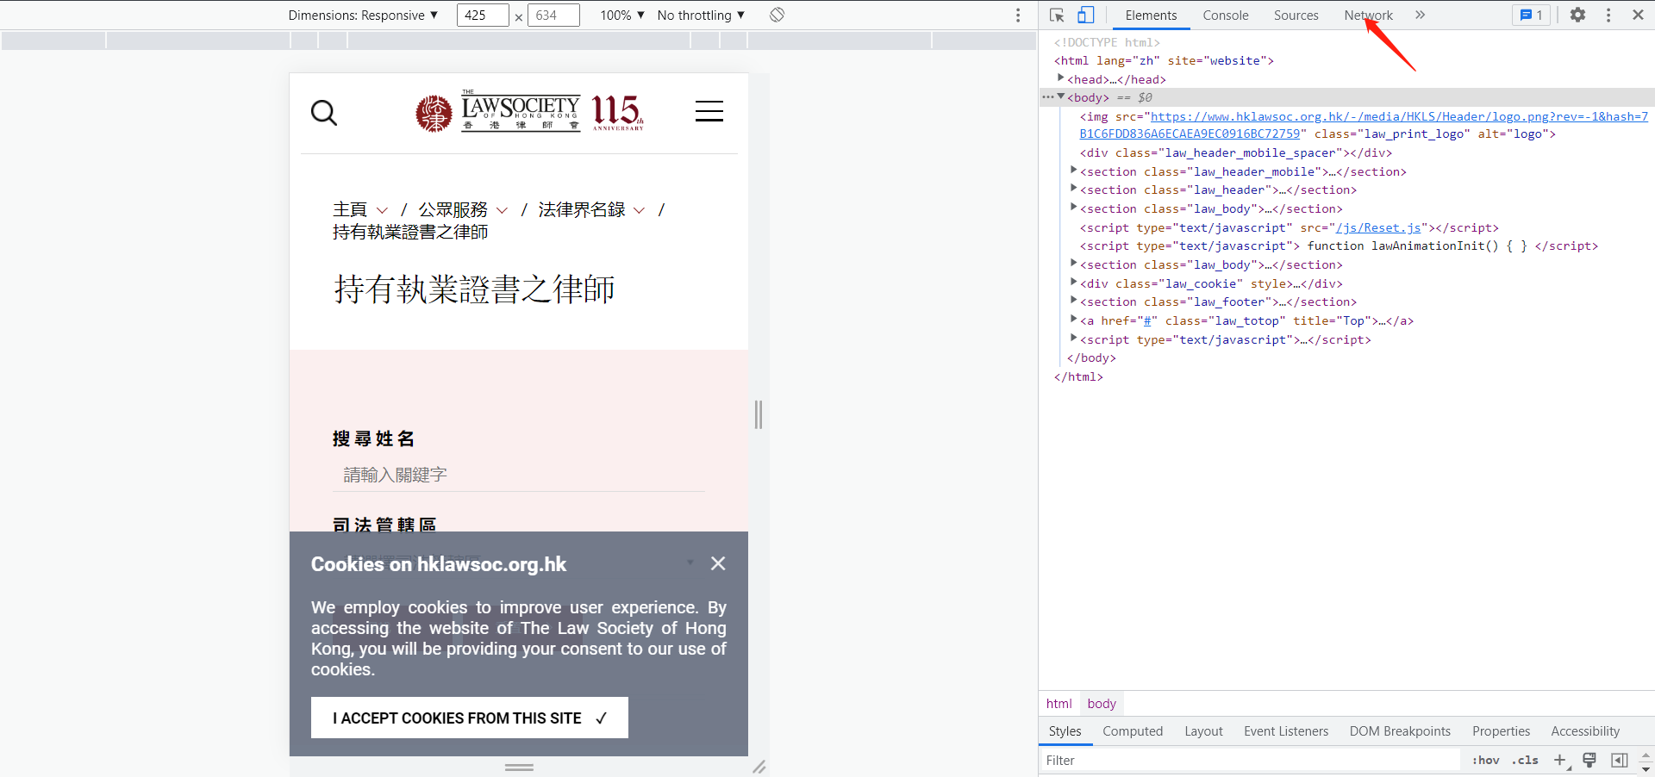Toggle the device toolbar icon

[1085, 15]
